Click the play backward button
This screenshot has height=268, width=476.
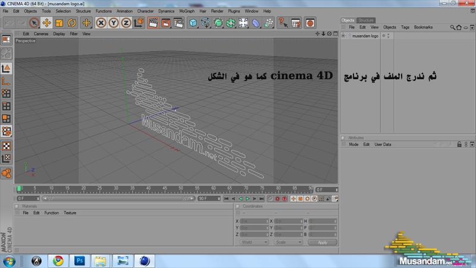(x=241, y=198)
